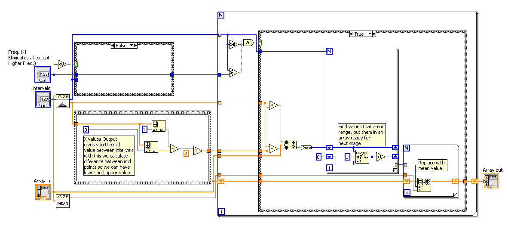Go to previous case of False structure
The image size is (508, 238).
(113, 46)
